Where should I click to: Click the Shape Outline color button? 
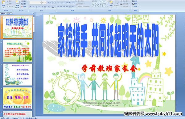[125, 4]
